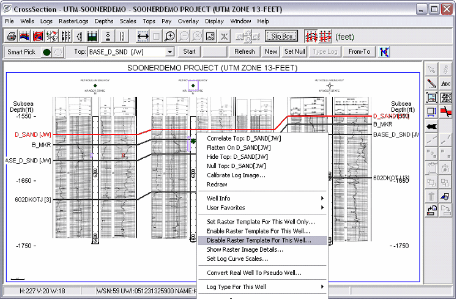Click the Set Null button
This screenshot has width=457, height=300.
[294, 52]
